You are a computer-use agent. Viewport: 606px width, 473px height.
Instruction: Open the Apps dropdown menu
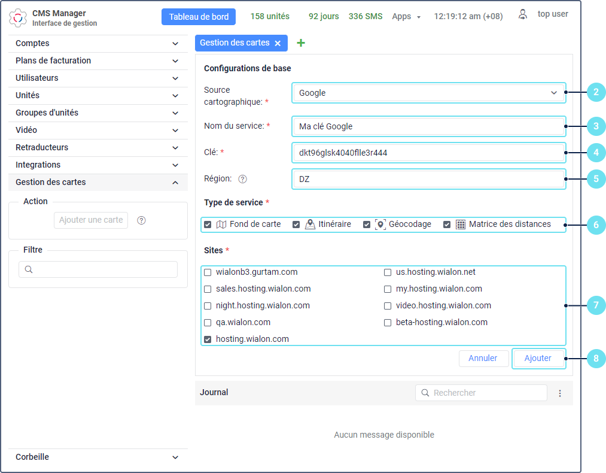coord(406,17)
